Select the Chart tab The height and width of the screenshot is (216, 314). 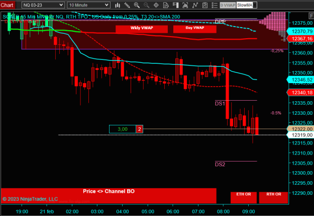[7, 5]
